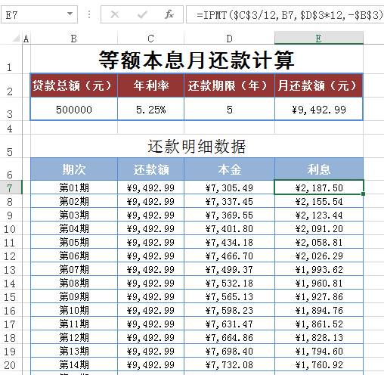Click the 本金 column header cell

229,169
